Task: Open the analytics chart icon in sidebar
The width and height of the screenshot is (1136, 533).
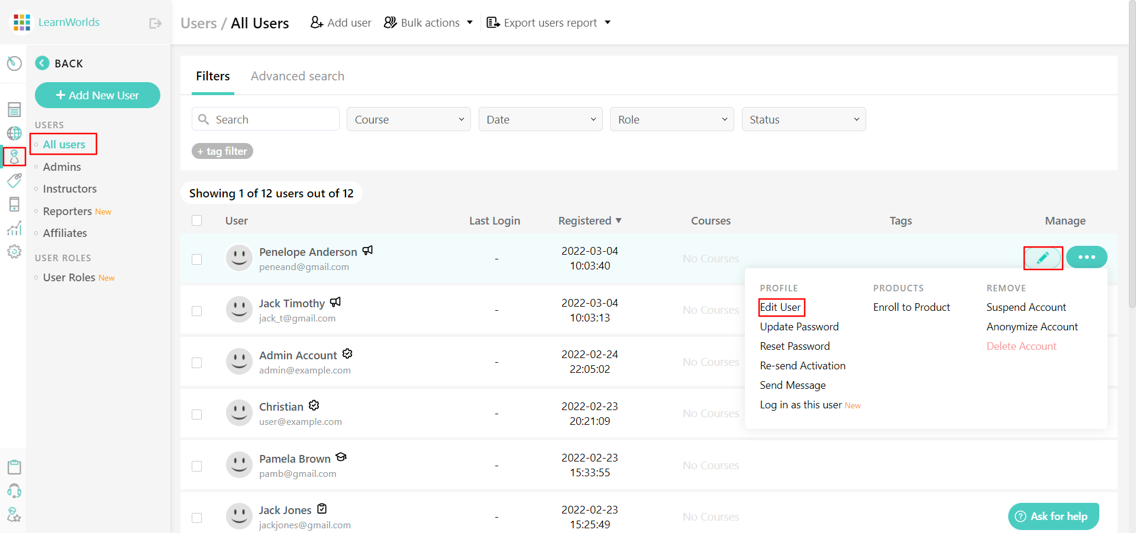Action: pos(14,227)
